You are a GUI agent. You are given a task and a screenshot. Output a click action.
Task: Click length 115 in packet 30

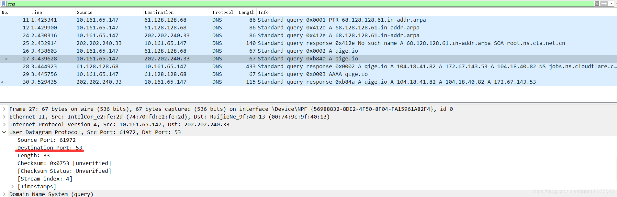click(251, 82)
